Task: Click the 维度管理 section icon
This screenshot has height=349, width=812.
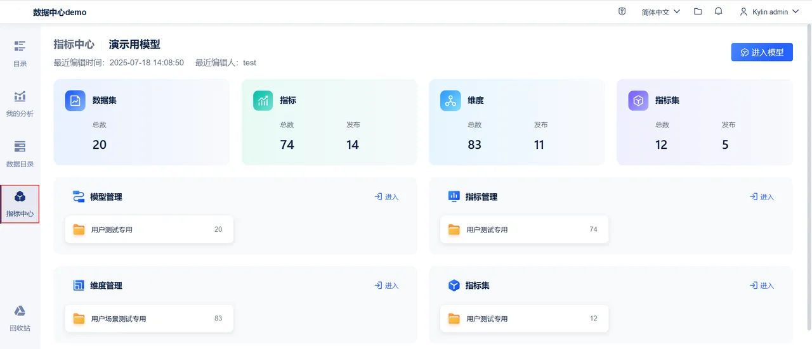Action: click(x=79, y=285)
